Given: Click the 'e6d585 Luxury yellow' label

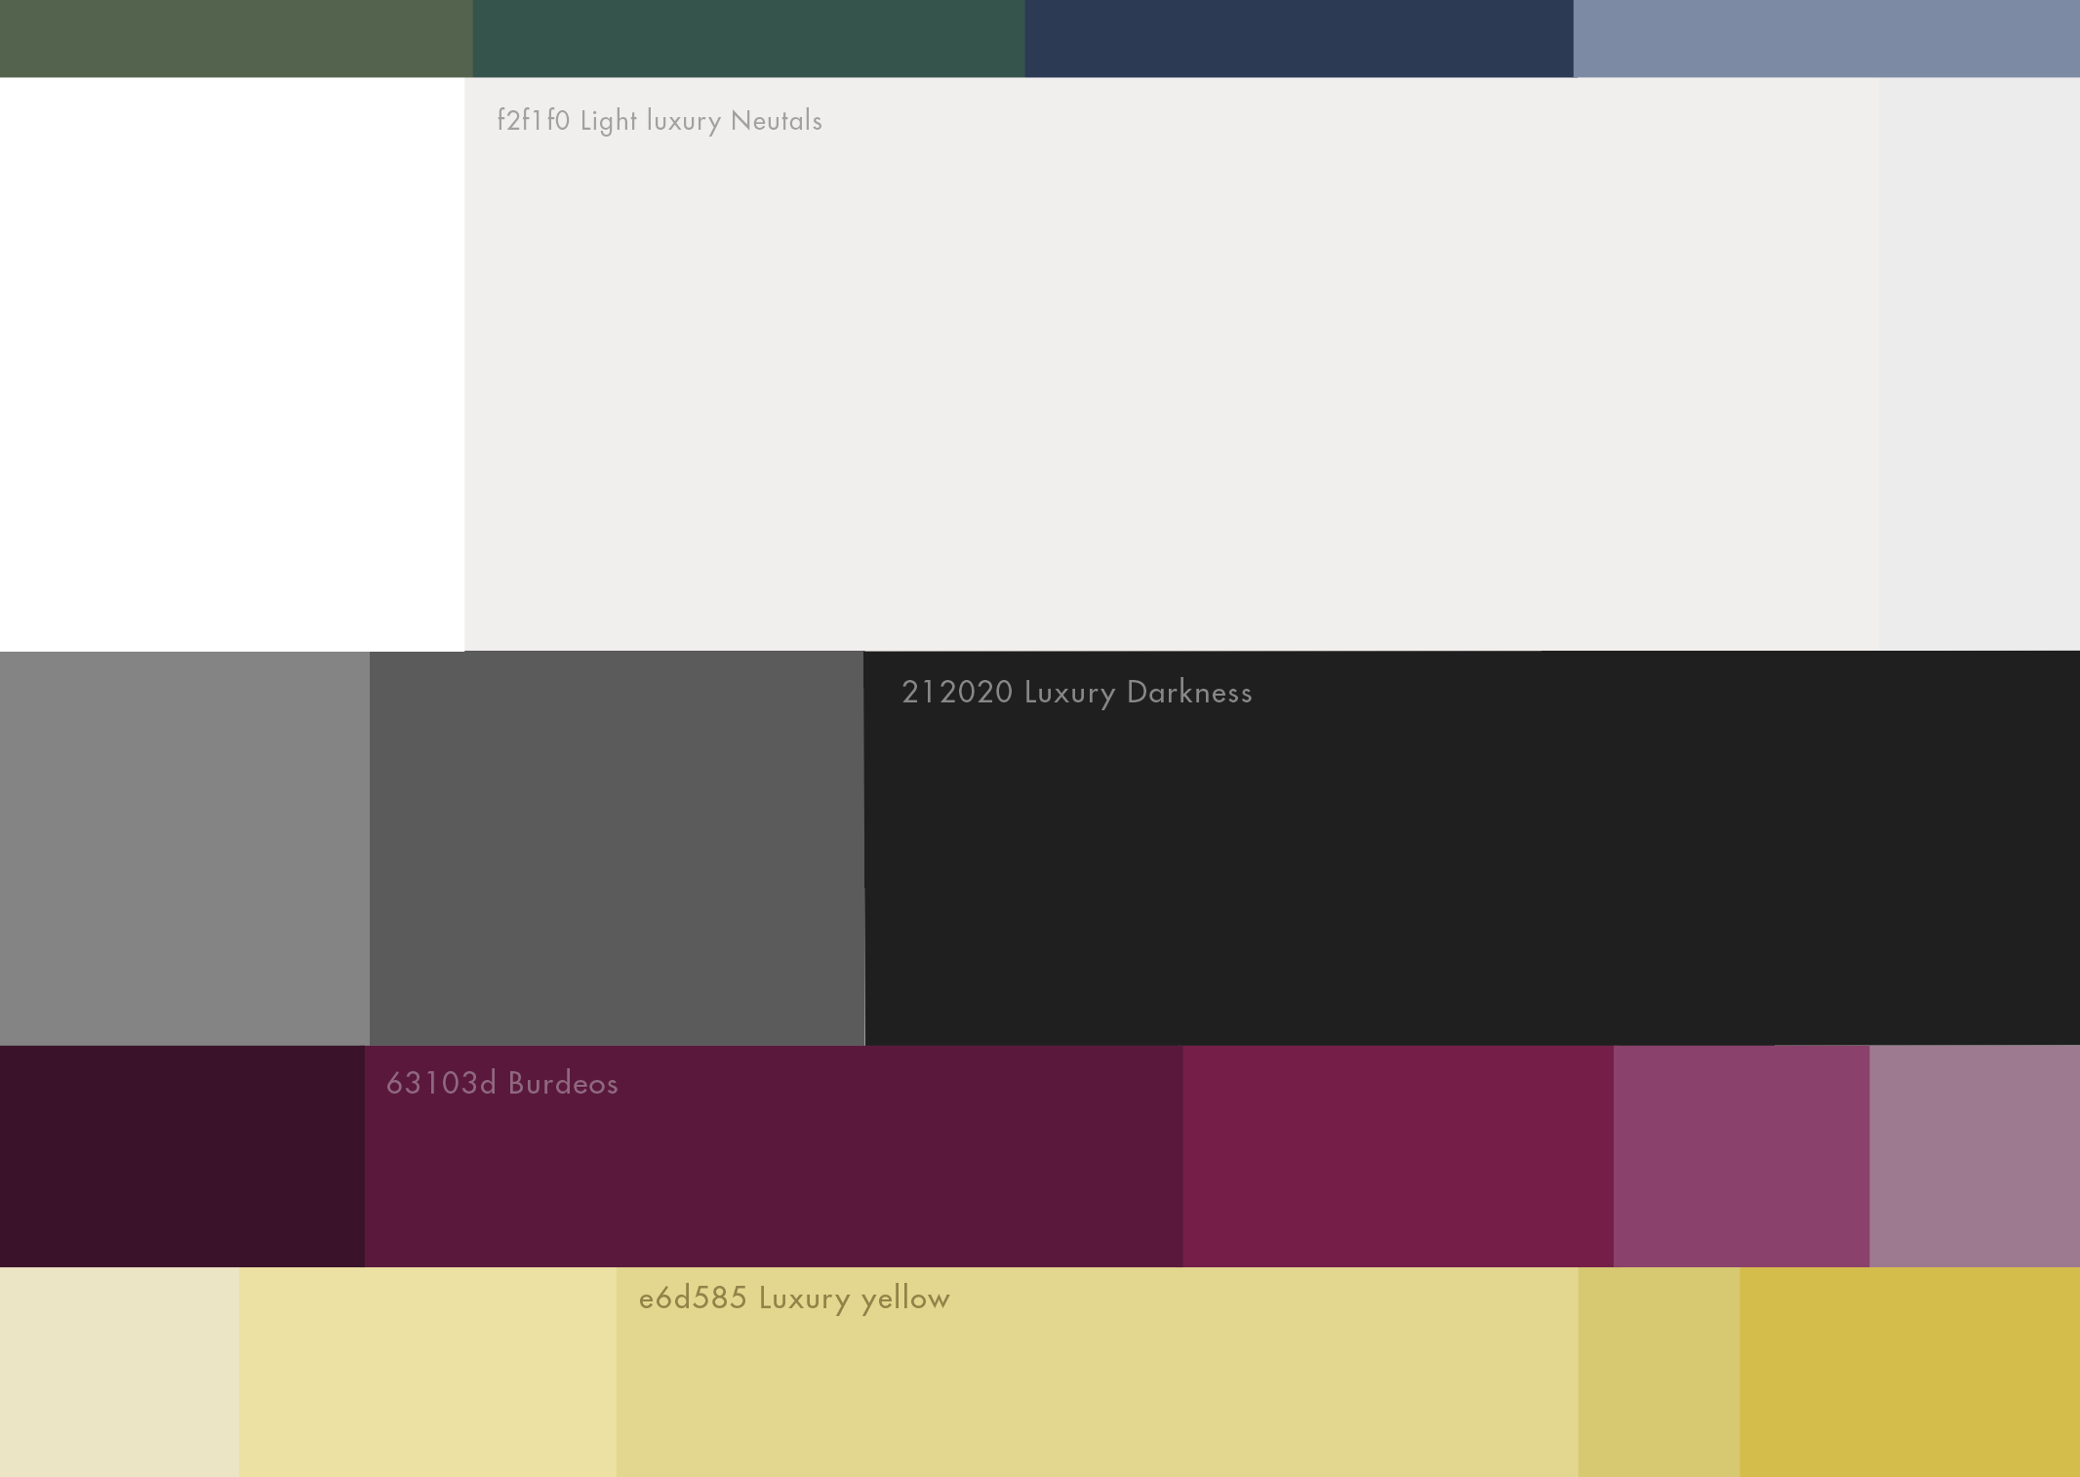Looking at the screenshot, I should click(x=794, y=1298).
